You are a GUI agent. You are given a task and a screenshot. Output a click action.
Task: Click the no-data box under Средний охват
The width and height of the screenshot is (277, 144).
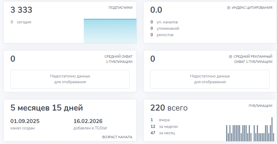point(70,79)
